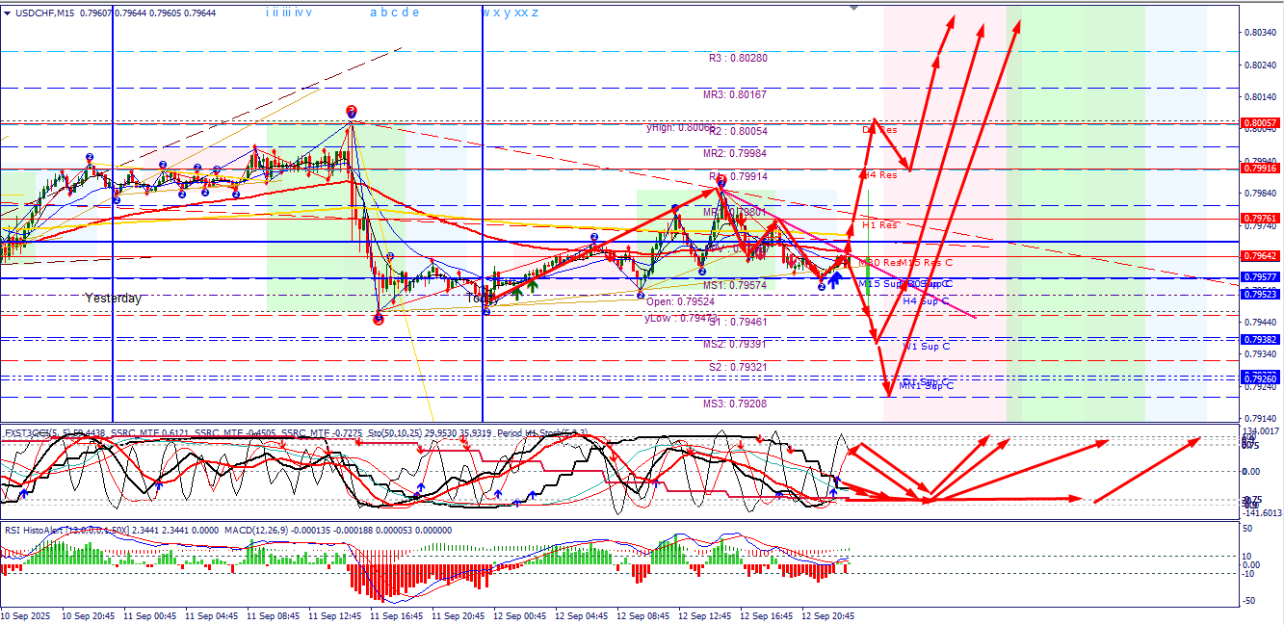Click the '12 Sep 12:45' time axis label

(704, 614)
